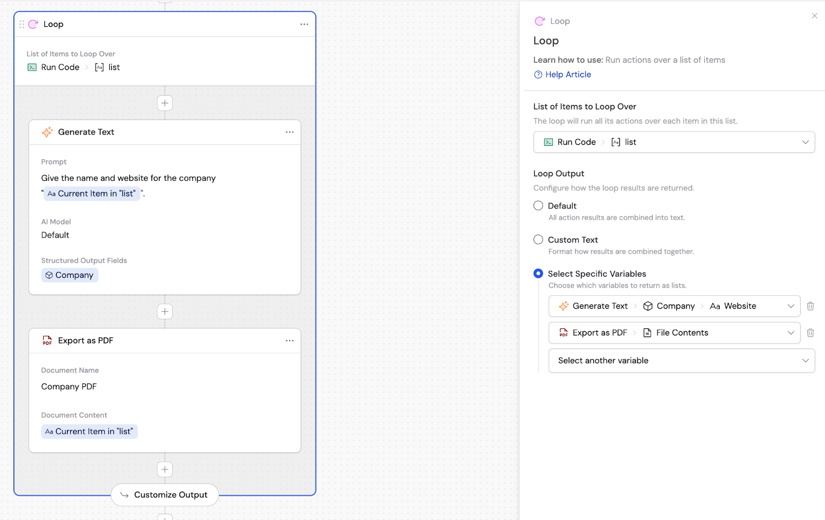
Task: Click the prompt text Give the name and website
Action: click(x=128, y=178)
